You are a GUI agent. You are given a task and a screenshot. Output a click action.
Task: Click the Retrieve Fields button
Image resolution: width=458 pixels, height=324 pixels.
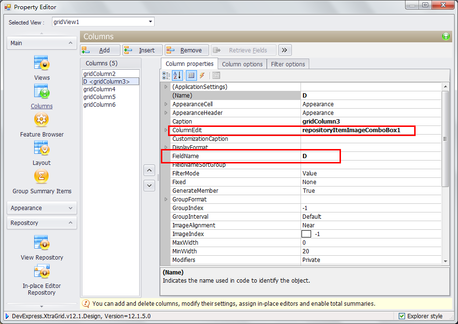click(244, 50)
